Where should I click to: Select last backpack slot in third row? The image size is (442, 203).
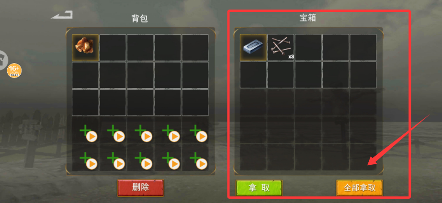[195, 103]
